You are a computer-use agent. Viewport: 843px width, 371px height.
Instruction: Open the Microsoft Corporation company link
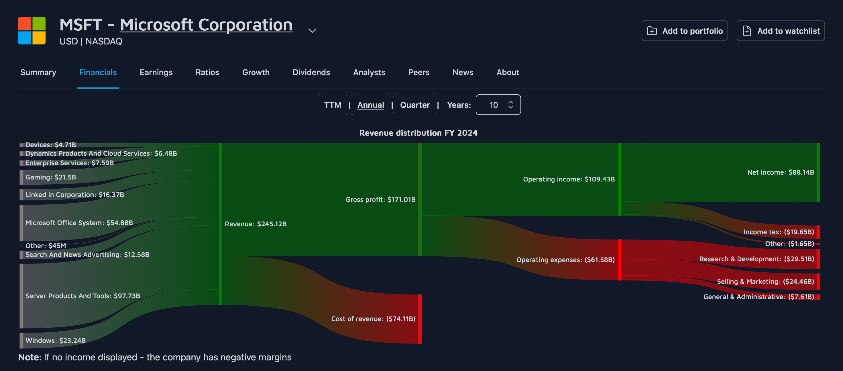tap(206, 25)
